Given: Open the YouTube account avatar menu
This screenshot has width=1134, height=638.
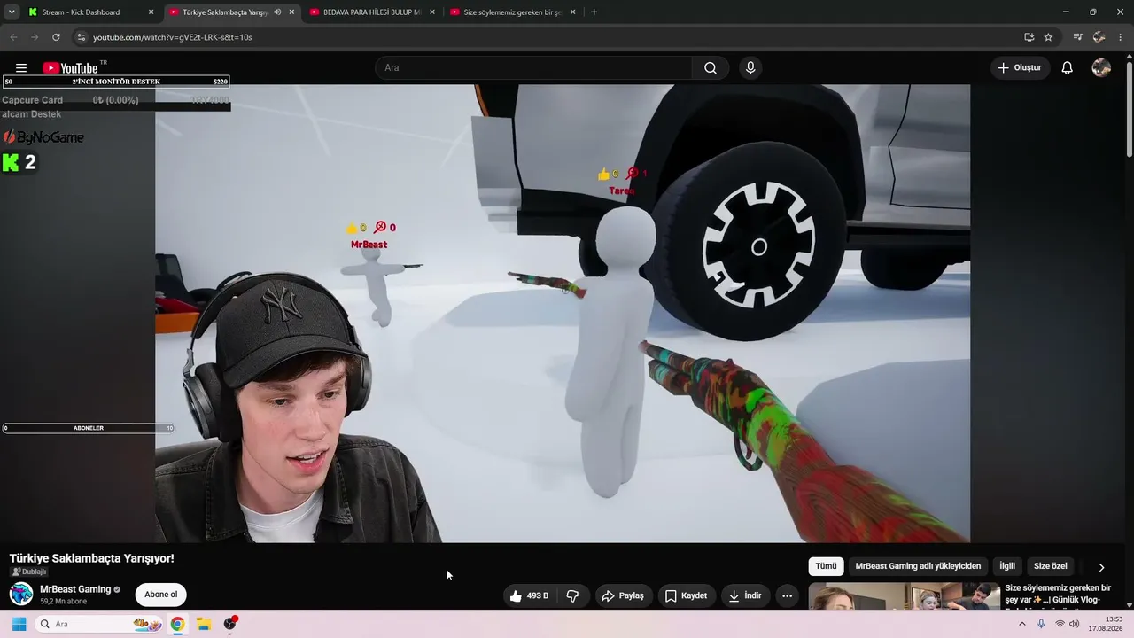Looking at the screenshot, I should tap(1101, 68).
